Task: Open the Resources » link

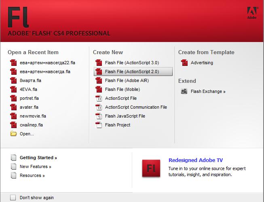Action: tap(32, 176)
